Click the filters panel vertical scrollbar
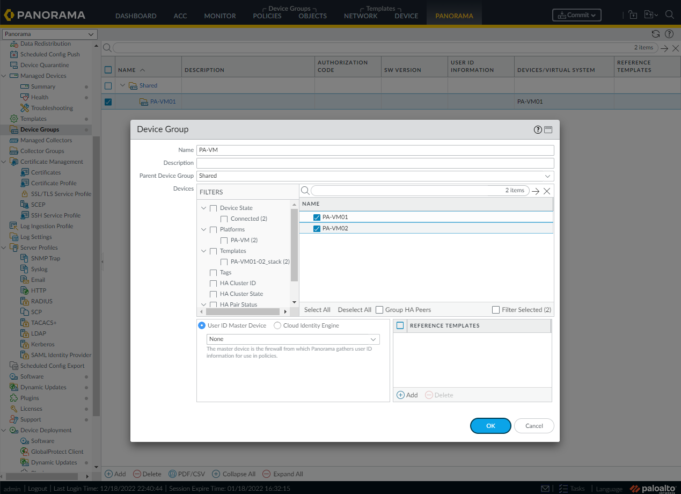This screenshot has width=681, height=494. click(294, 245)
